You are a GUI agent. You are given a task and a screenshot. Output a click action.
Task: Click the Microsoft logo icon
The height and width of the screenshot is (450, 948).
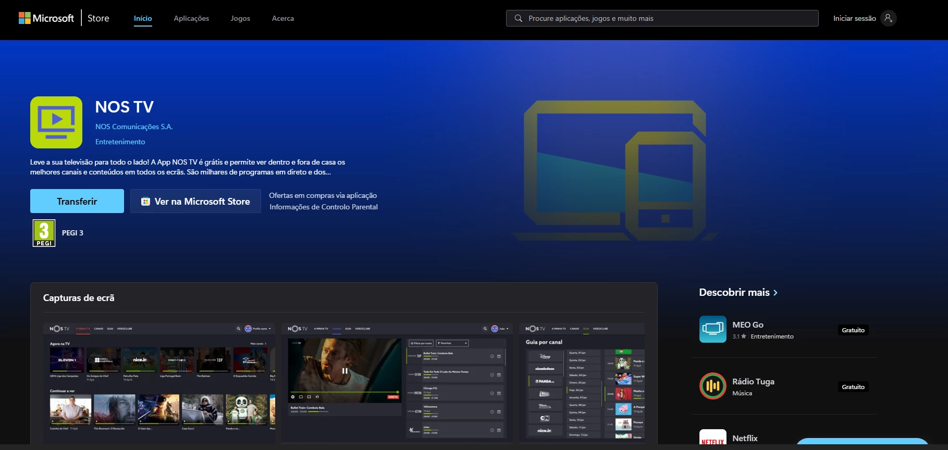(x=24, y=18)
